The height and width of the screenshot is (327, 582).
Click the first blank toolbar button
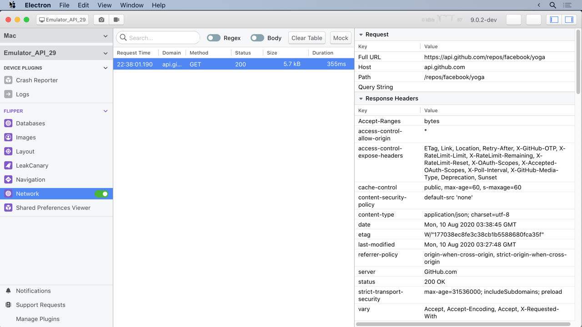click(514, 20)
